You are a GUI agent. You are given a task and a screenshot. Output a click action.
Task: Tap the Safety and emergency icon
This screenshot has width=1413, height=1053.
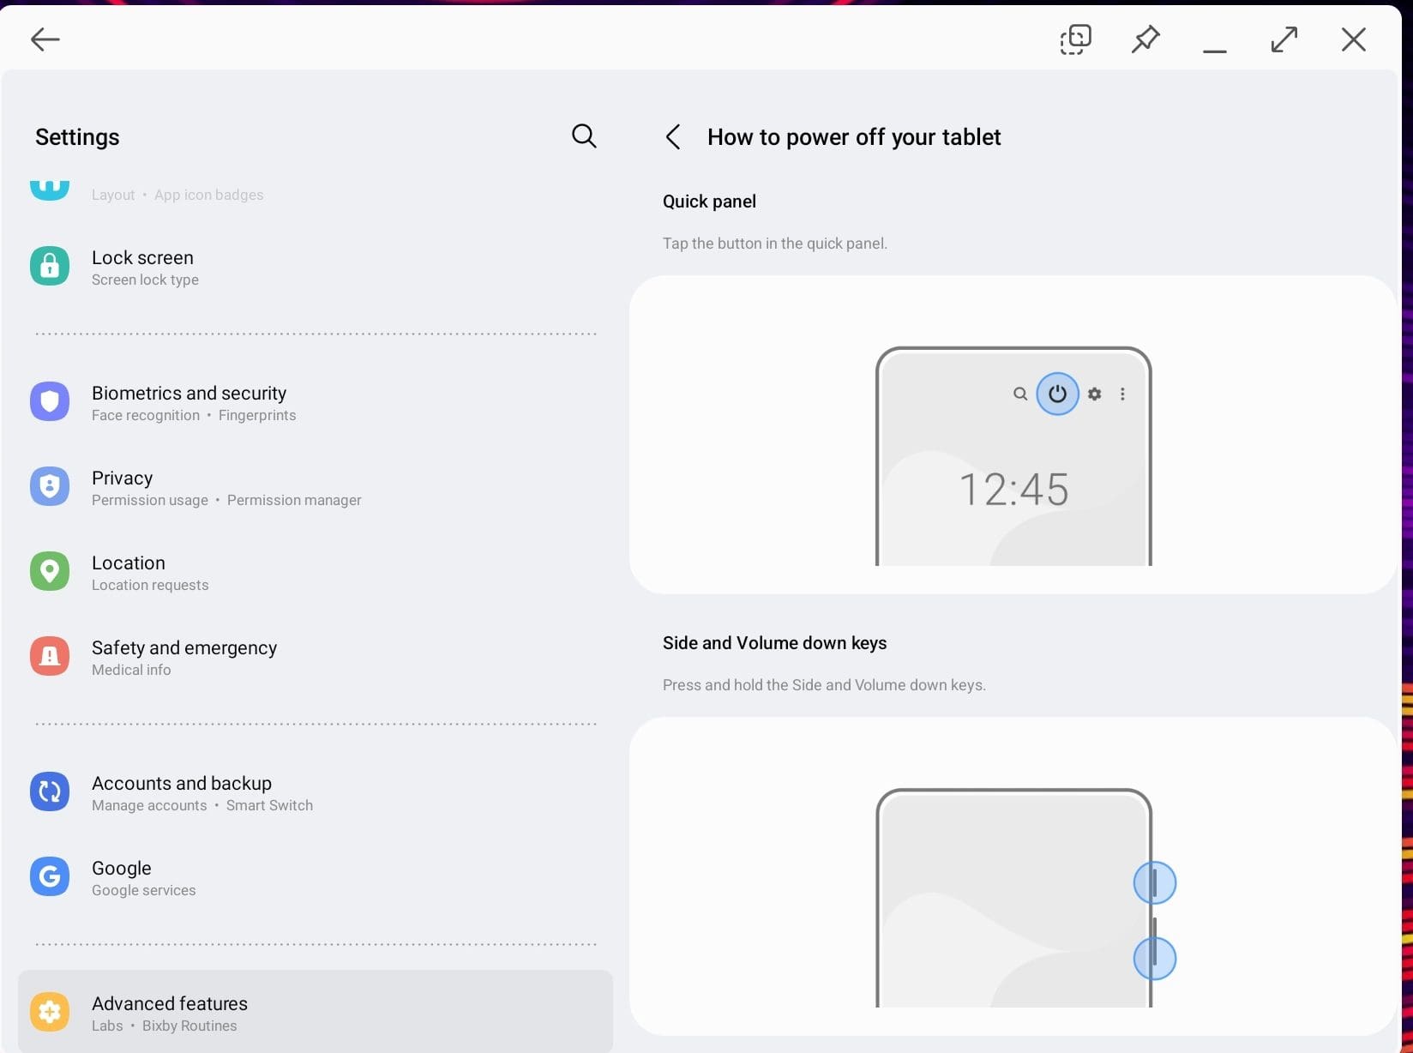point(50,656)
